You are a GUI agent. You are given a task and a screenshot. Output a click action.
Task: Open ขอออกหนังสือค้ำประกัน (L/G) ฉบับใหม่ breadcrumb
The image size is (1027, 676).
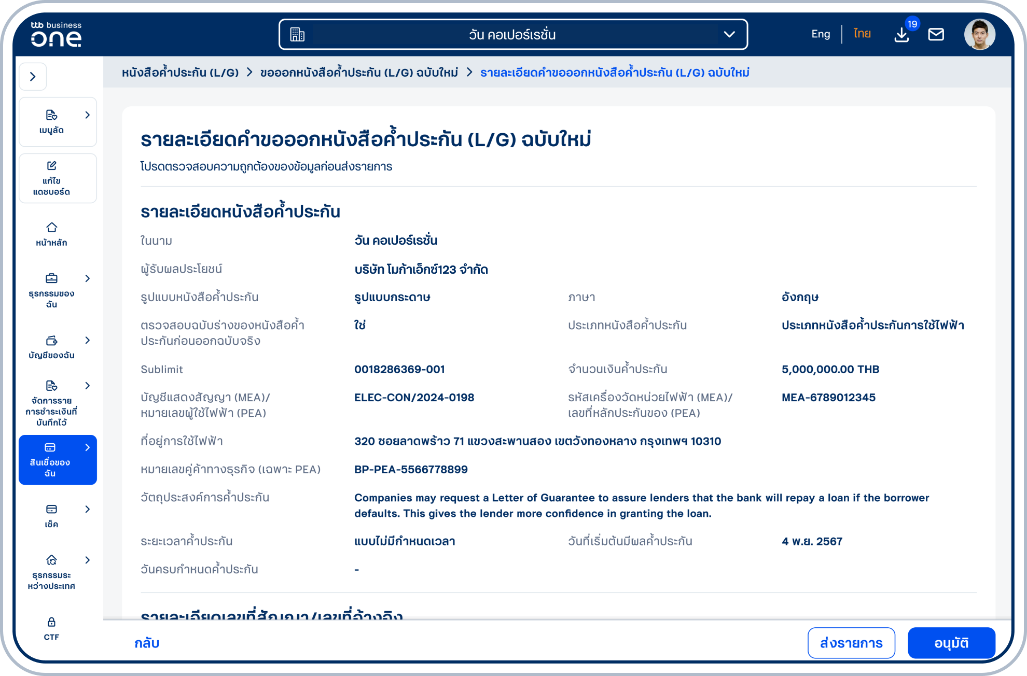click(x=359, y=73)
